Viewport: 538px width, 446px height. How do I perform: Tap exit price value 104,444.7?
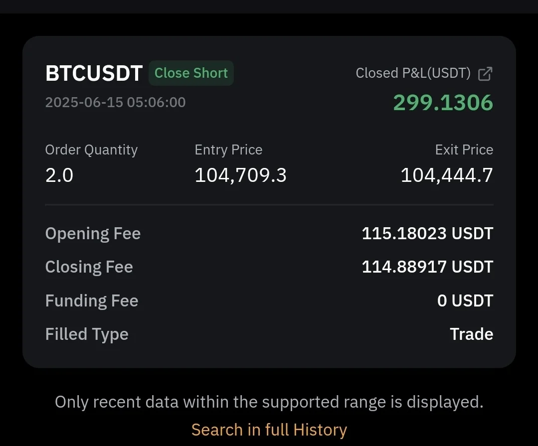tap(447, 175)
